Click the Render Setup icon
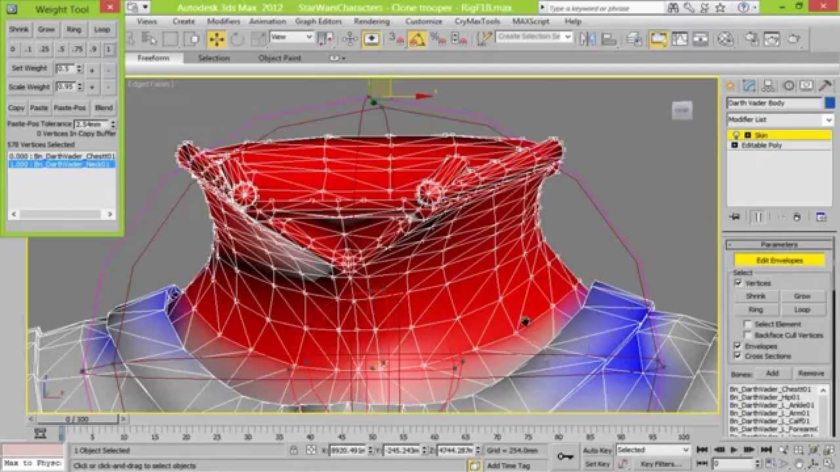Viewport: 840px width, 472px height. coord(751,39)
